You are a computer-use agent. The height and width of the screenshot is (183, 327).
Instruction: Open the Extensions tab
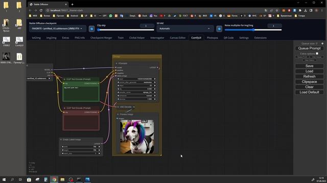(x=260, y=38)
